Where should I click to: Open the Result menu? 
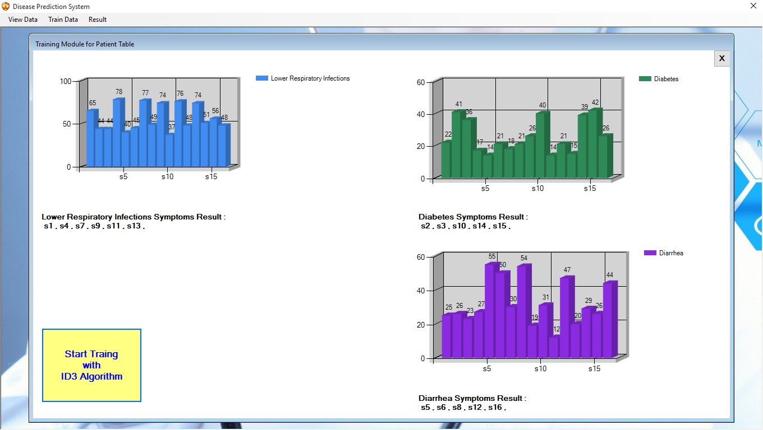pyautogui.click(x=98, y=20)
